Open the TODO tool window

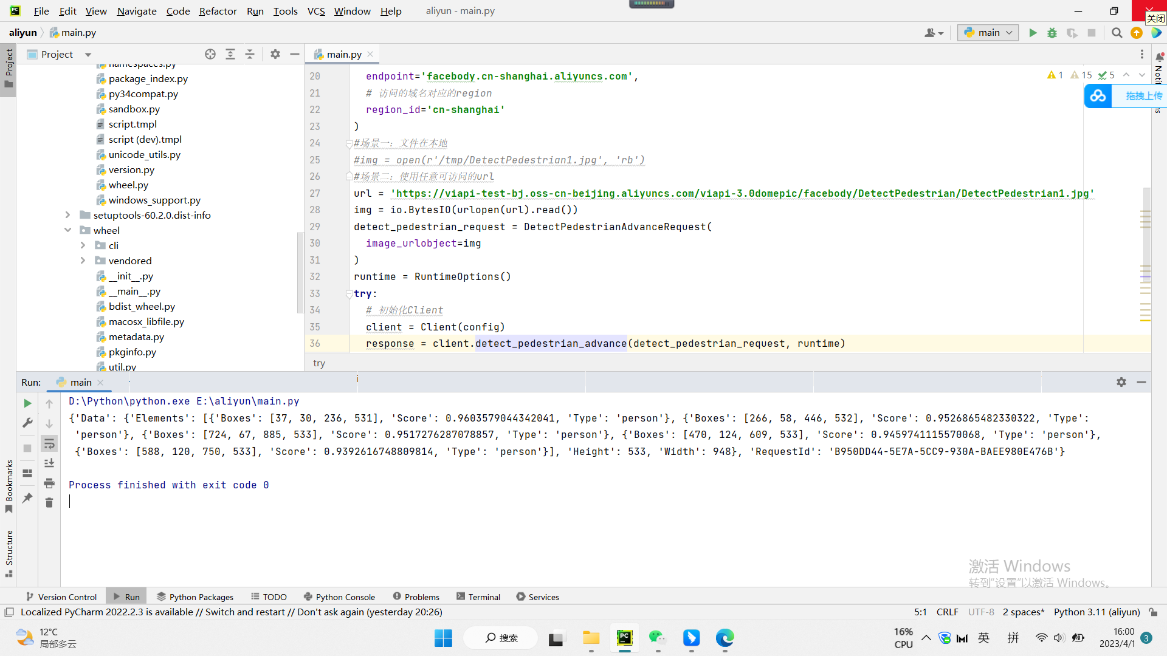coord(269,597)
